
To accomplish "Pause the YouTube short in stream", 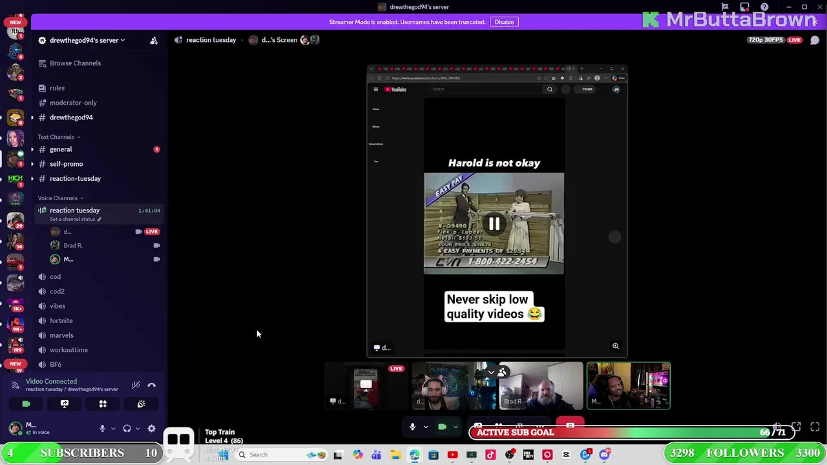I will click(494, 224).
